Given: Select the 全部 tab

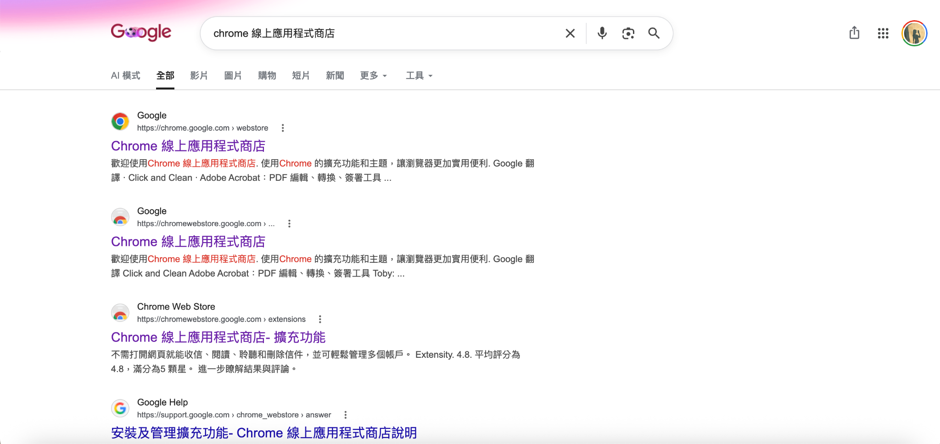Looking at the screenshot, I should 165,76.
